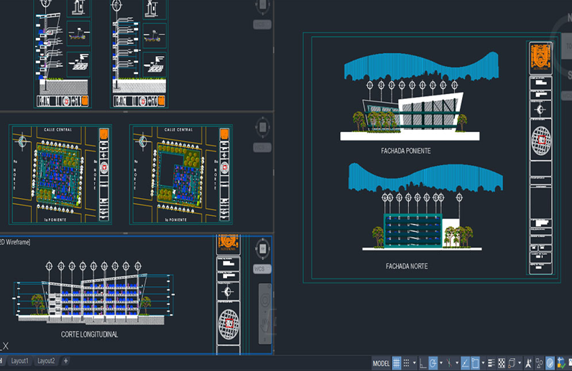Select CALLE CENTRAL text in right site plan
572x371 pixels.
pos(178,130)
